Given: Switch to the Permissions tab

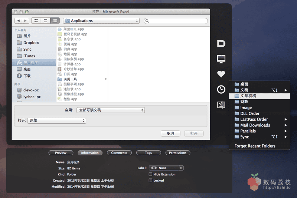Looking at the screenshot, I should coord(178,153).
